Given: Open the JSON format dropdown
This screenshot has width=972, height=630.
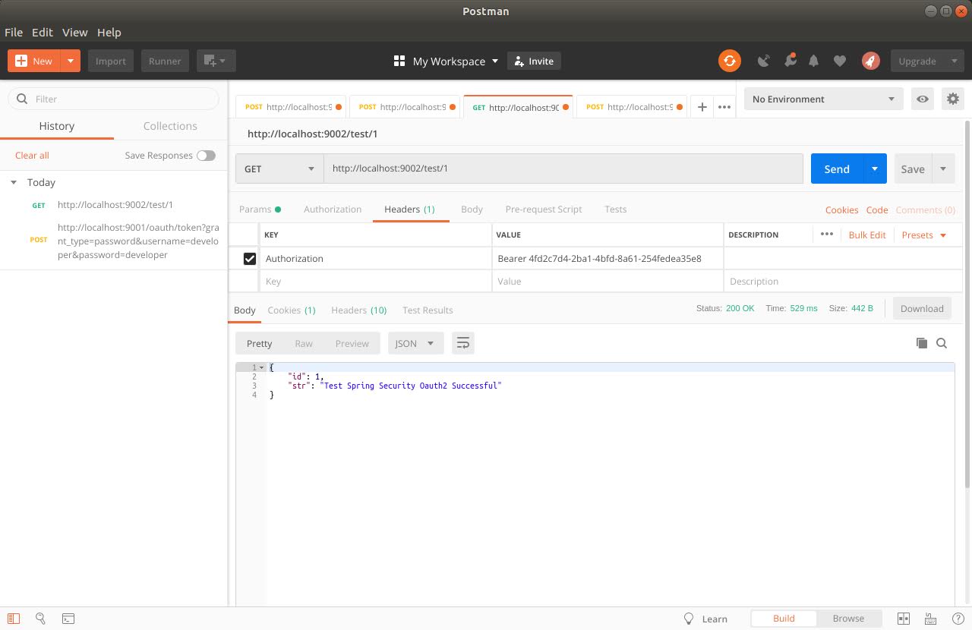Looking at the screenshot, I should tap(415, 343).
